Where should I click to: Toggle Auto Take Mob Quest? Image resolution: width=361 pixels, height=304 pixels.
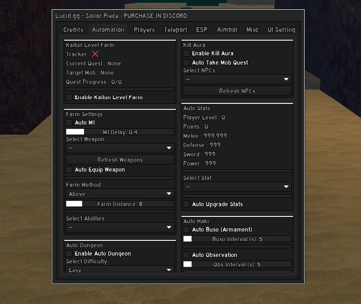click(x=186, y=63)
